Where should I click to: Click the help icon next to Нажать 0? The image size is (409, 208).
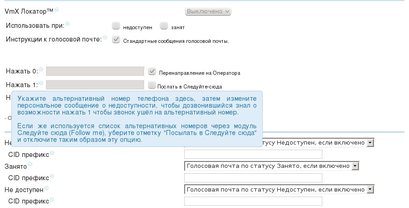coord(41,70)
